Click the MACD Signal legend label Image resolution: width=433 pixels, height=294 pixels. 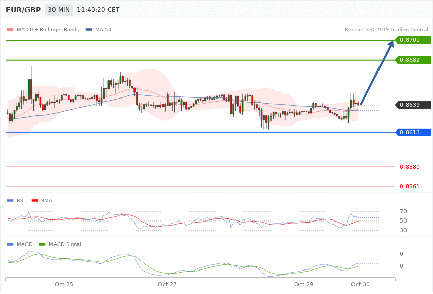(x=65, y=244)
